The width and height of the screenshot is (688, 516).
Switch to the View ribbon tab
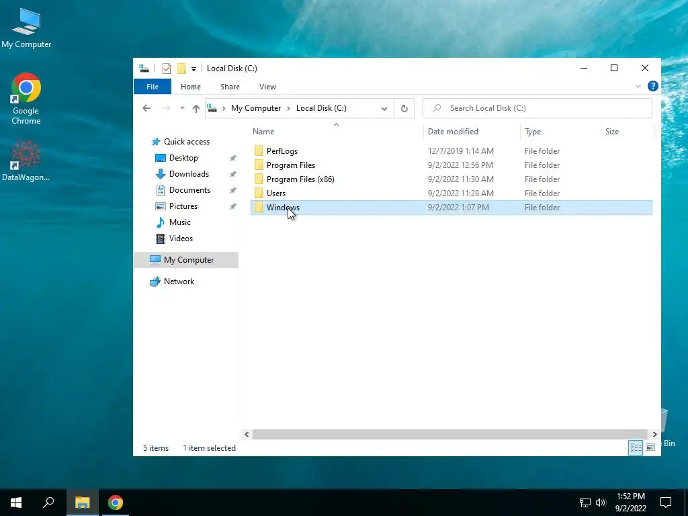click(267, 87)
